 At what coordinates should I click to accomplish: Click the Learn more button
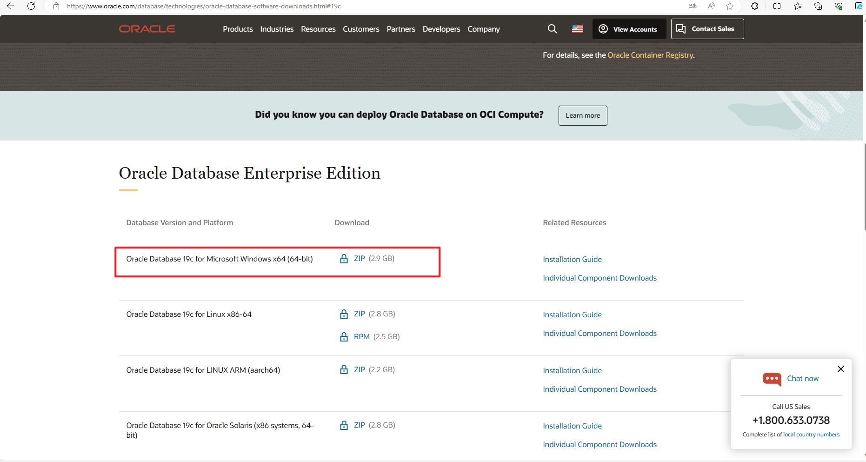click(583, 115)
